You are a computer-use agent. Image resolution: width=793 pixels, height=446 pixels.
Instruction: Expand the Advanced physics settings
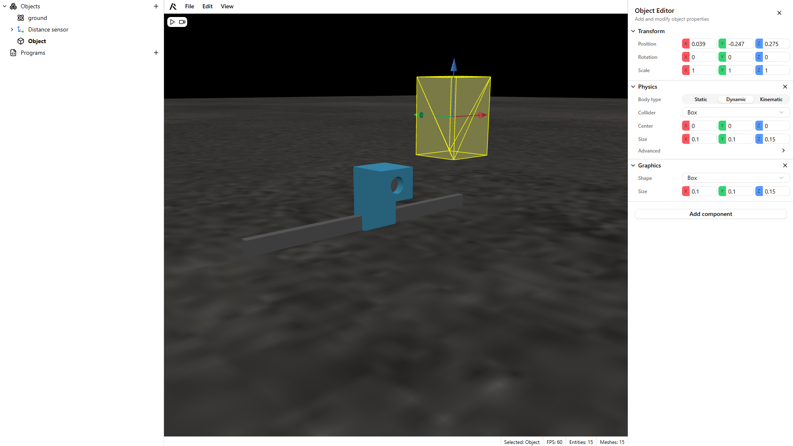point(783,151)
